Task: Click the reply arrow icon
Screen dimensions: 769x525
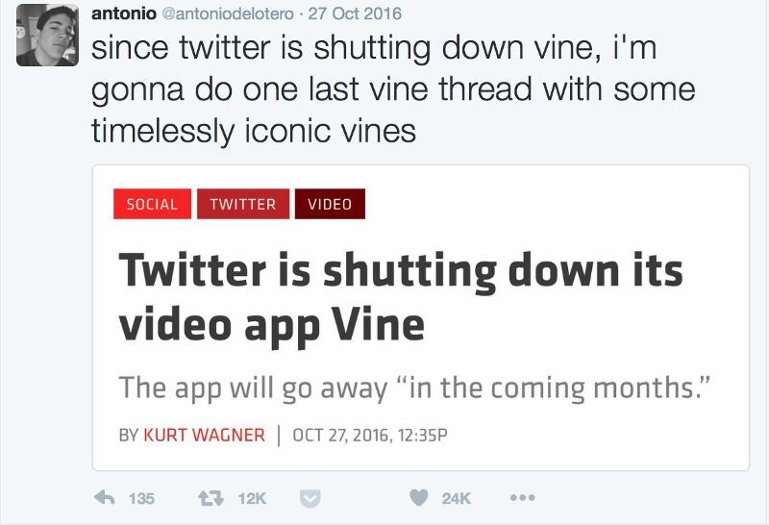Action: tap(104, 498)
